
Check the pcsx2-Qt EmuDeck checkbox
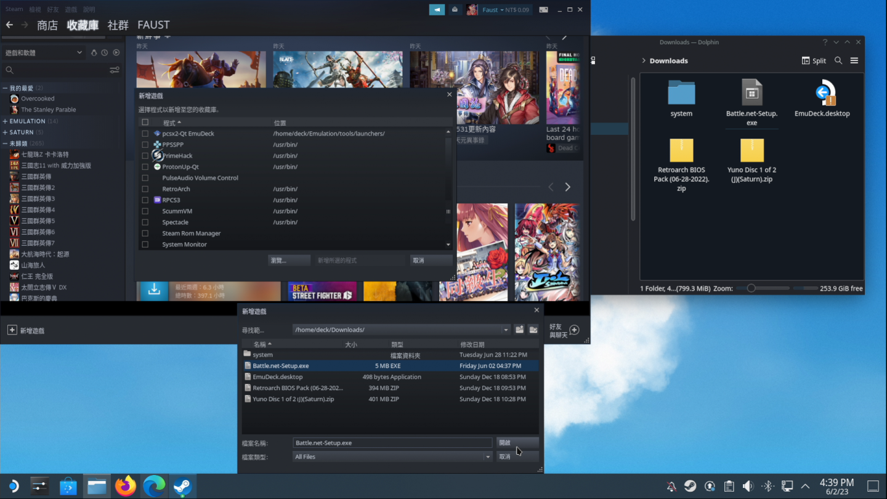(145, 133)
